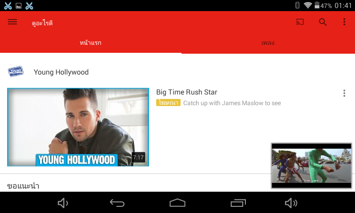Tap the Android back button
355x213 pixels.
pyautogui.click(x=117, y=203)
